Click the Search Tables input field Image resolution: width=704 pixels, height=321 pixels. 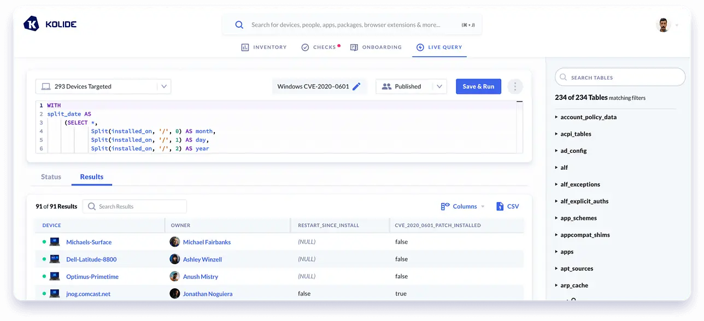tap(623, 78)
